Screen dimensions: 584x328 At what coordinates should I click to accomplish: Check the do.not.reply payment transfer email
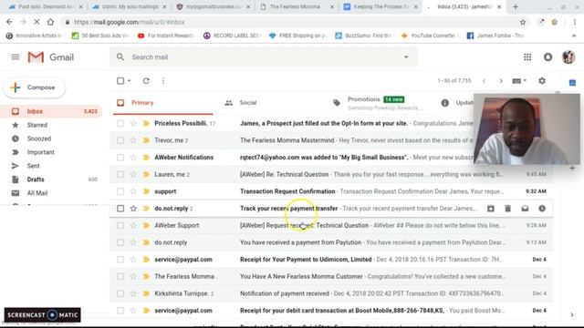click(120, 209)
